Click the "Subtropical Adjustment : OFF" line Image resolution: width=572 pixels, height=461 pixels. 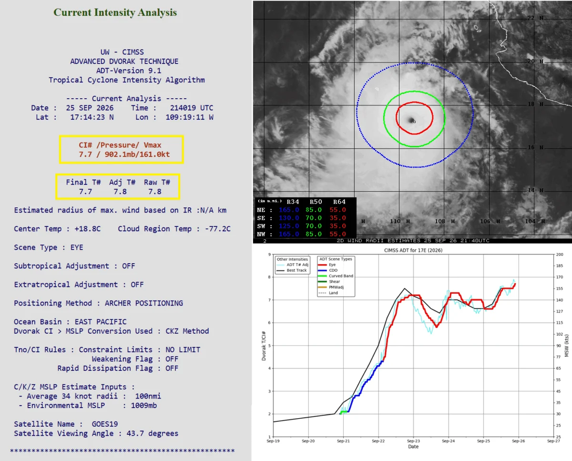74,266
